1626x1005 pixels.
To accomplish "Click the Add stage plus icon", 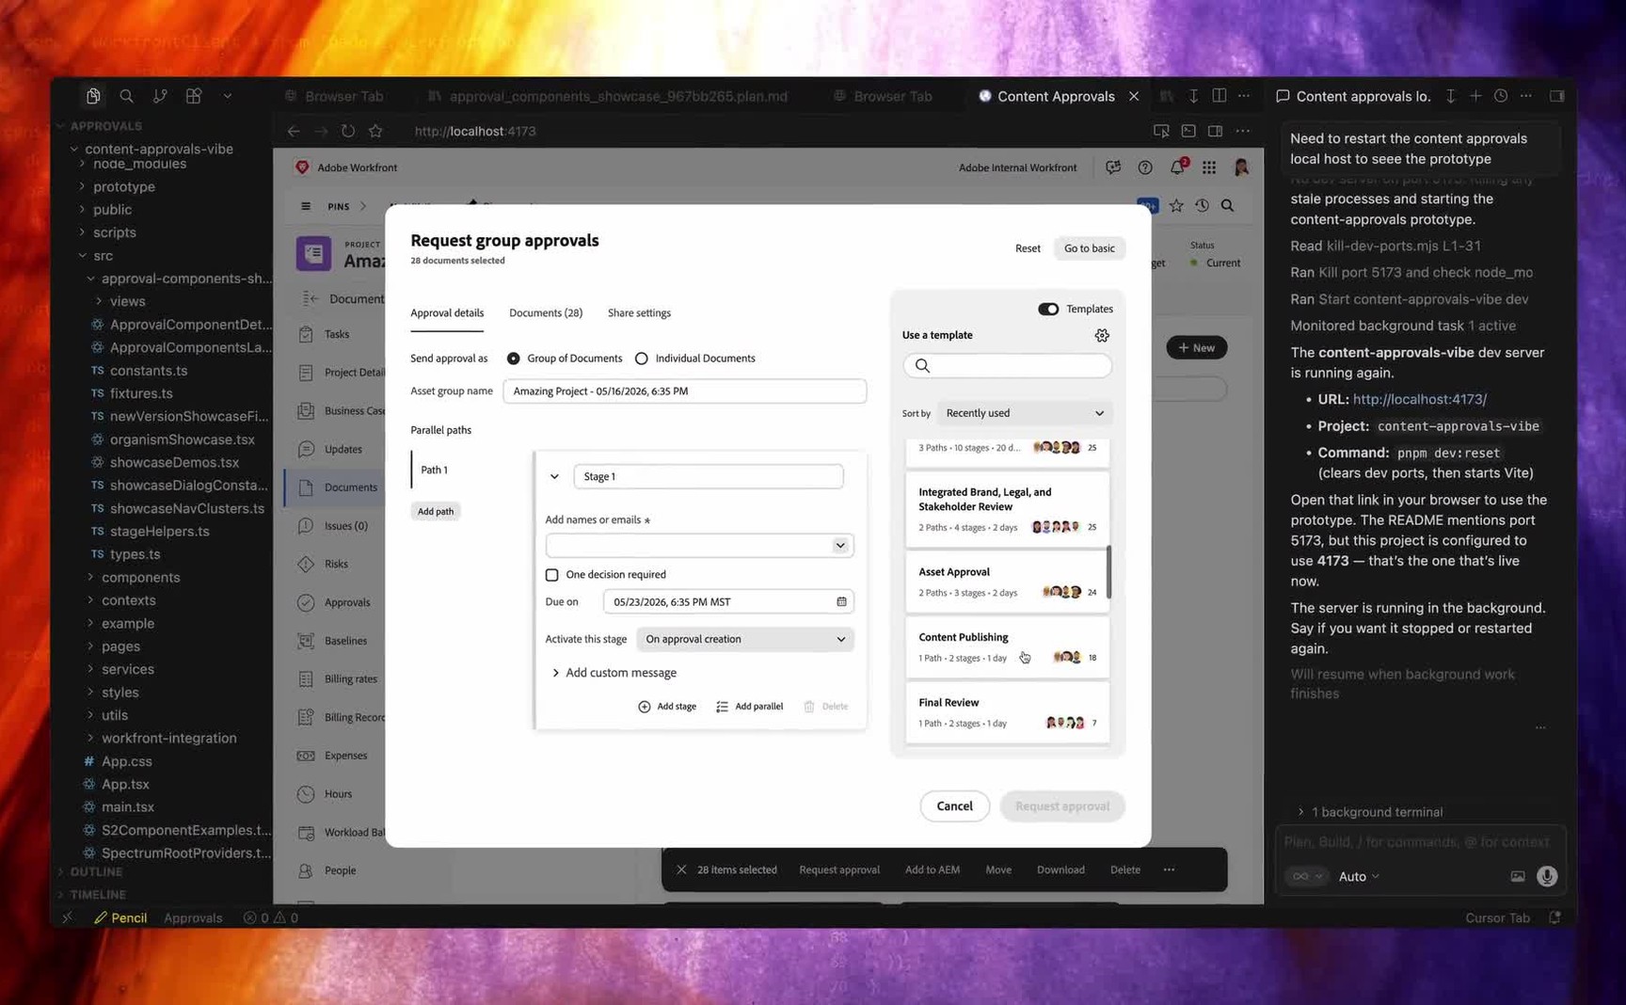I will pos(645,707).
